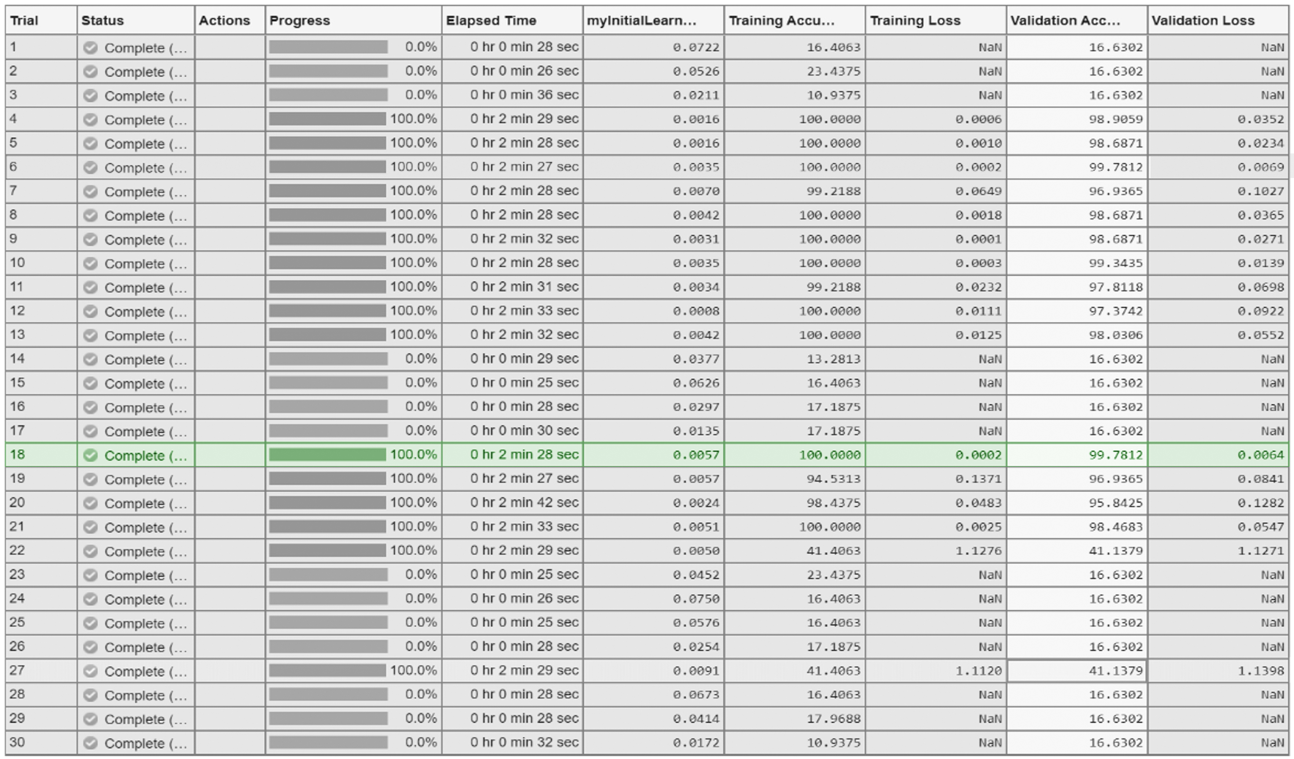1294x759 pixels.
Task: Select the 0.0% progress value of trial 25
Action: (421, 622)
